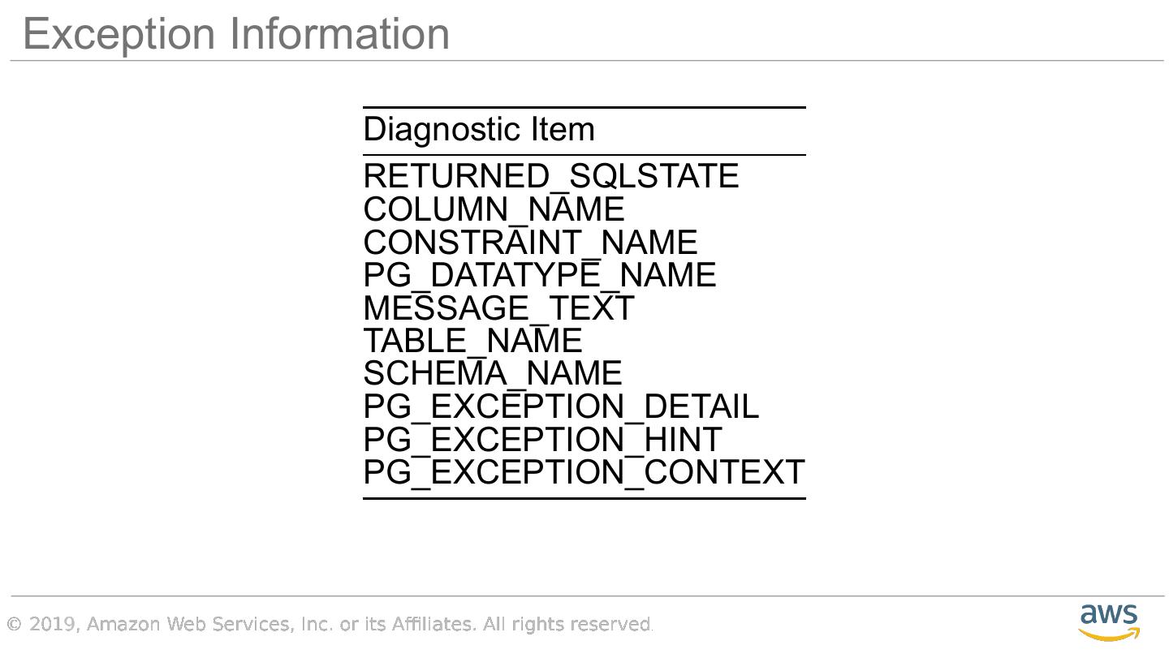
Task: Select the Diagnostic Item table header
Action: point(479,130)
